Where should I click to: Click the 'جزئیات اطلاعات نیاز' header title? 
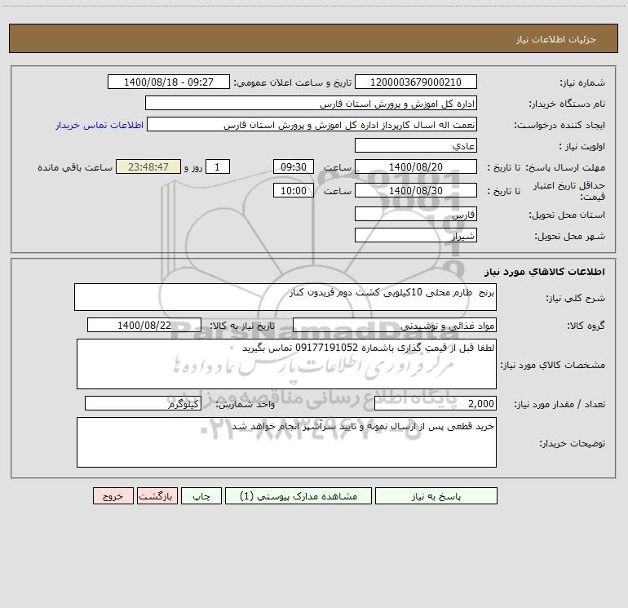pos(556,39)
